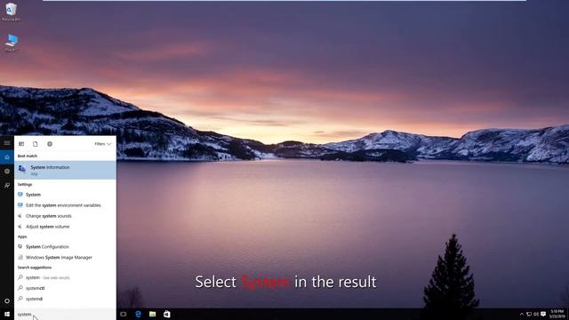Open Action Center notifications icon
This screenshot has width=569, height=320.
tap(543, 314)
